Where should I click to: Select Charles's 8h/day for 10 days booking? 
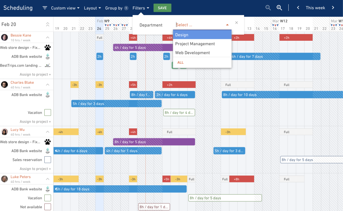pyautogui.click(x=282, y=95)
